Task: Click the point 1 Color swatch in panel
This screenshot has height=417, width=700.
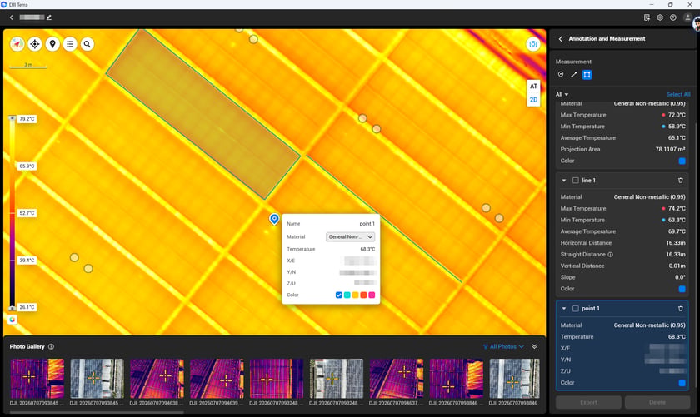Action: click(x=682, y=382)
